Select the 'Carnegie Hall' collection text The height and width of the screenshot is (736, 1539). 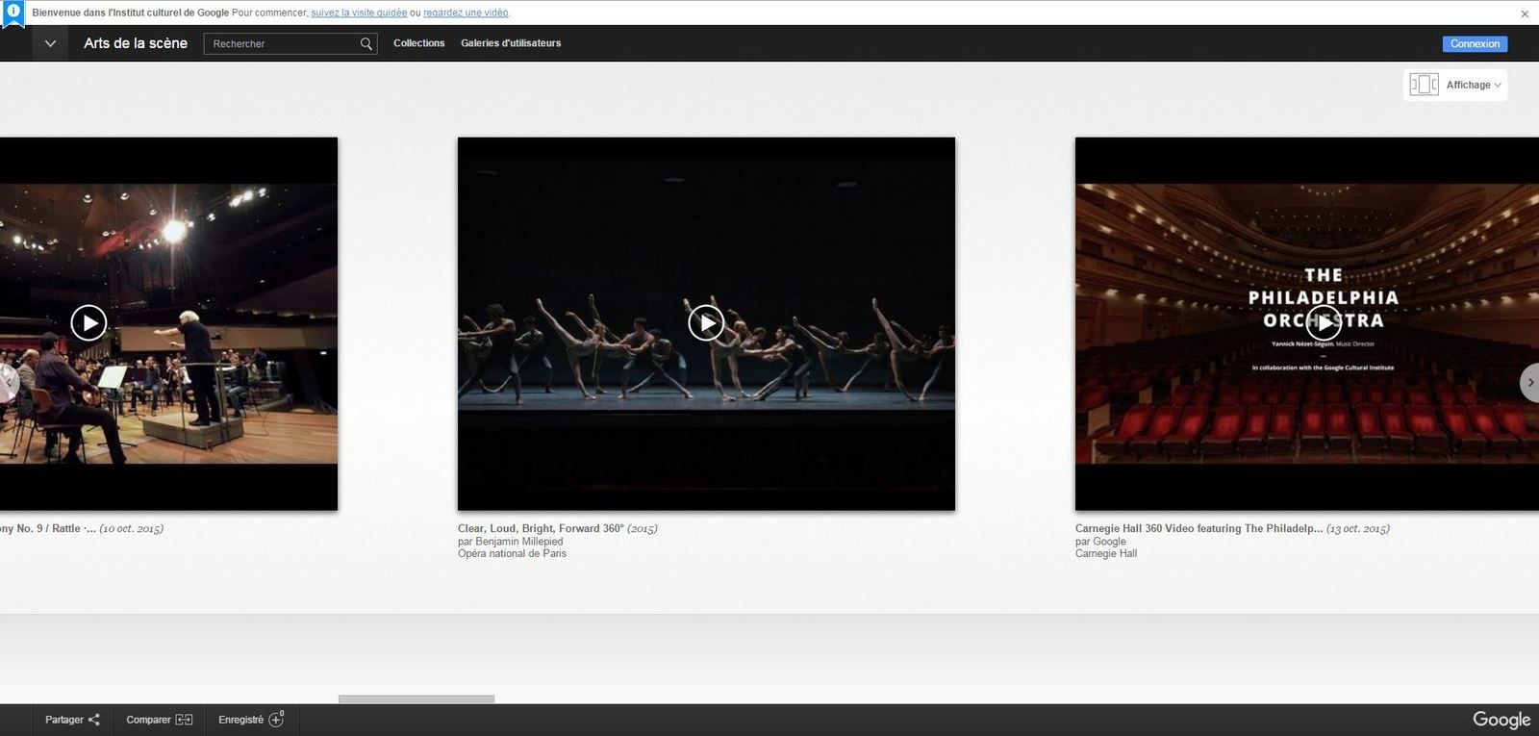pyautogui.click(x=1106, y=553)
